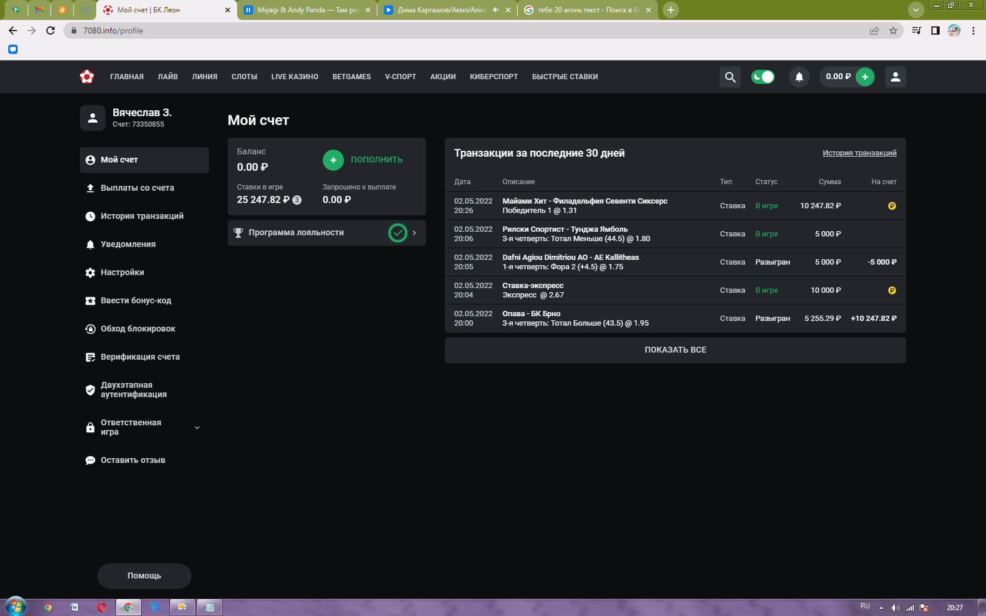Screen dimensions: 986x616
Task: Reload the page with the refresh icon
Action: (x=50, y=31)
